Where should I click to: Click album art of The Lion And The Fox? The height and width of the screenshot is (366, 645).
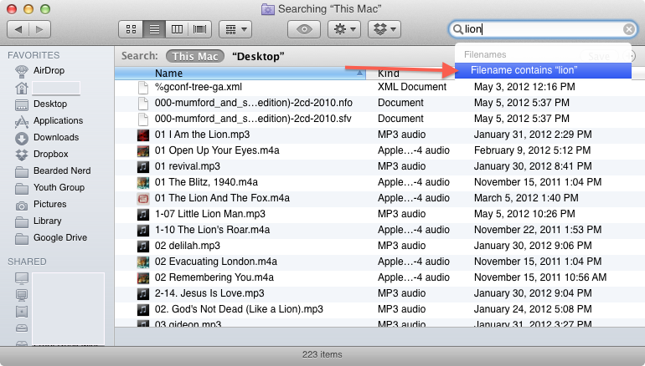point(142,199)
